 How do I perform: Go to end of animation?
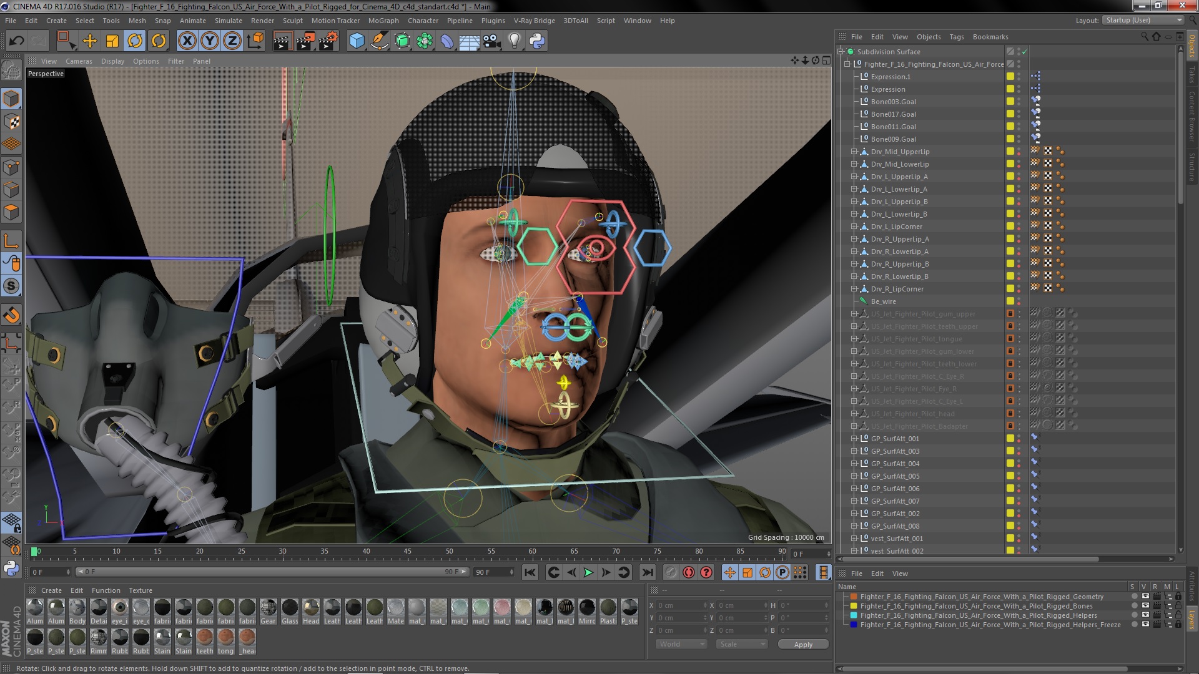click(x=648, y=572)
